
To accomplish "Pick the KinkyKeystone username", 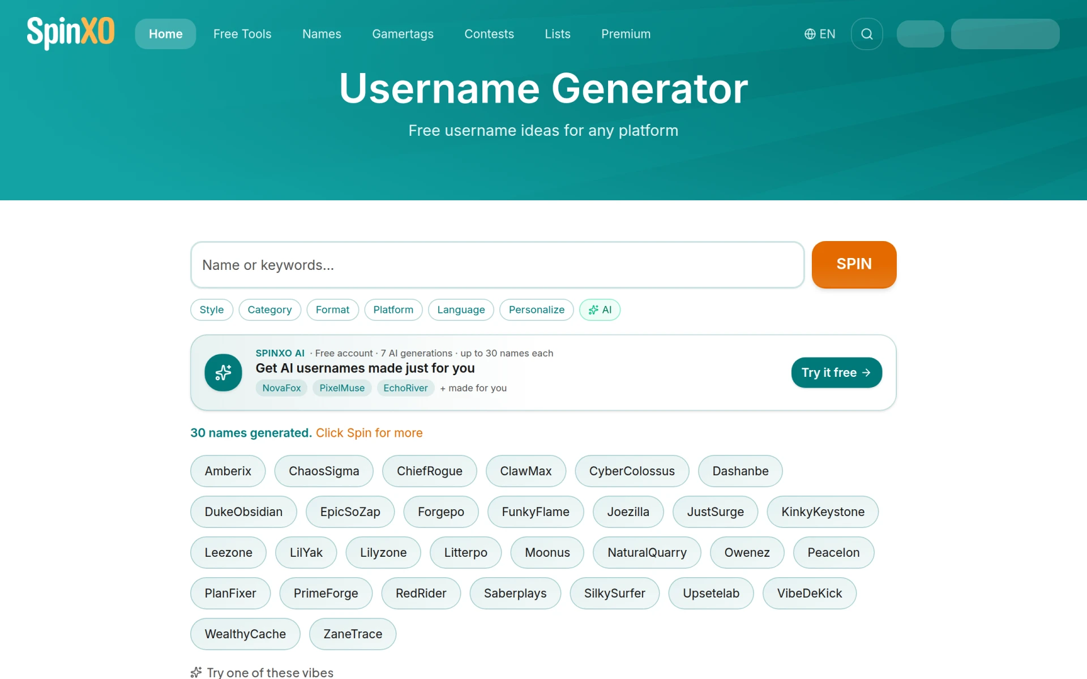I will pos(823,512).
